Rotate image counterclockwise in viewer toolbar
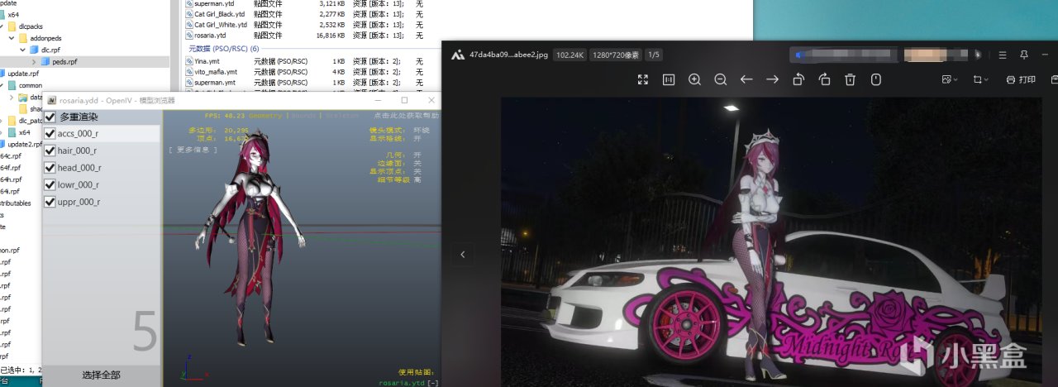The image size is (1058, 387). 798,79
